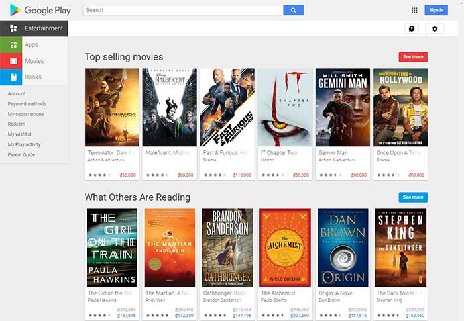Click the Andy Weir author link

point(155,300)
